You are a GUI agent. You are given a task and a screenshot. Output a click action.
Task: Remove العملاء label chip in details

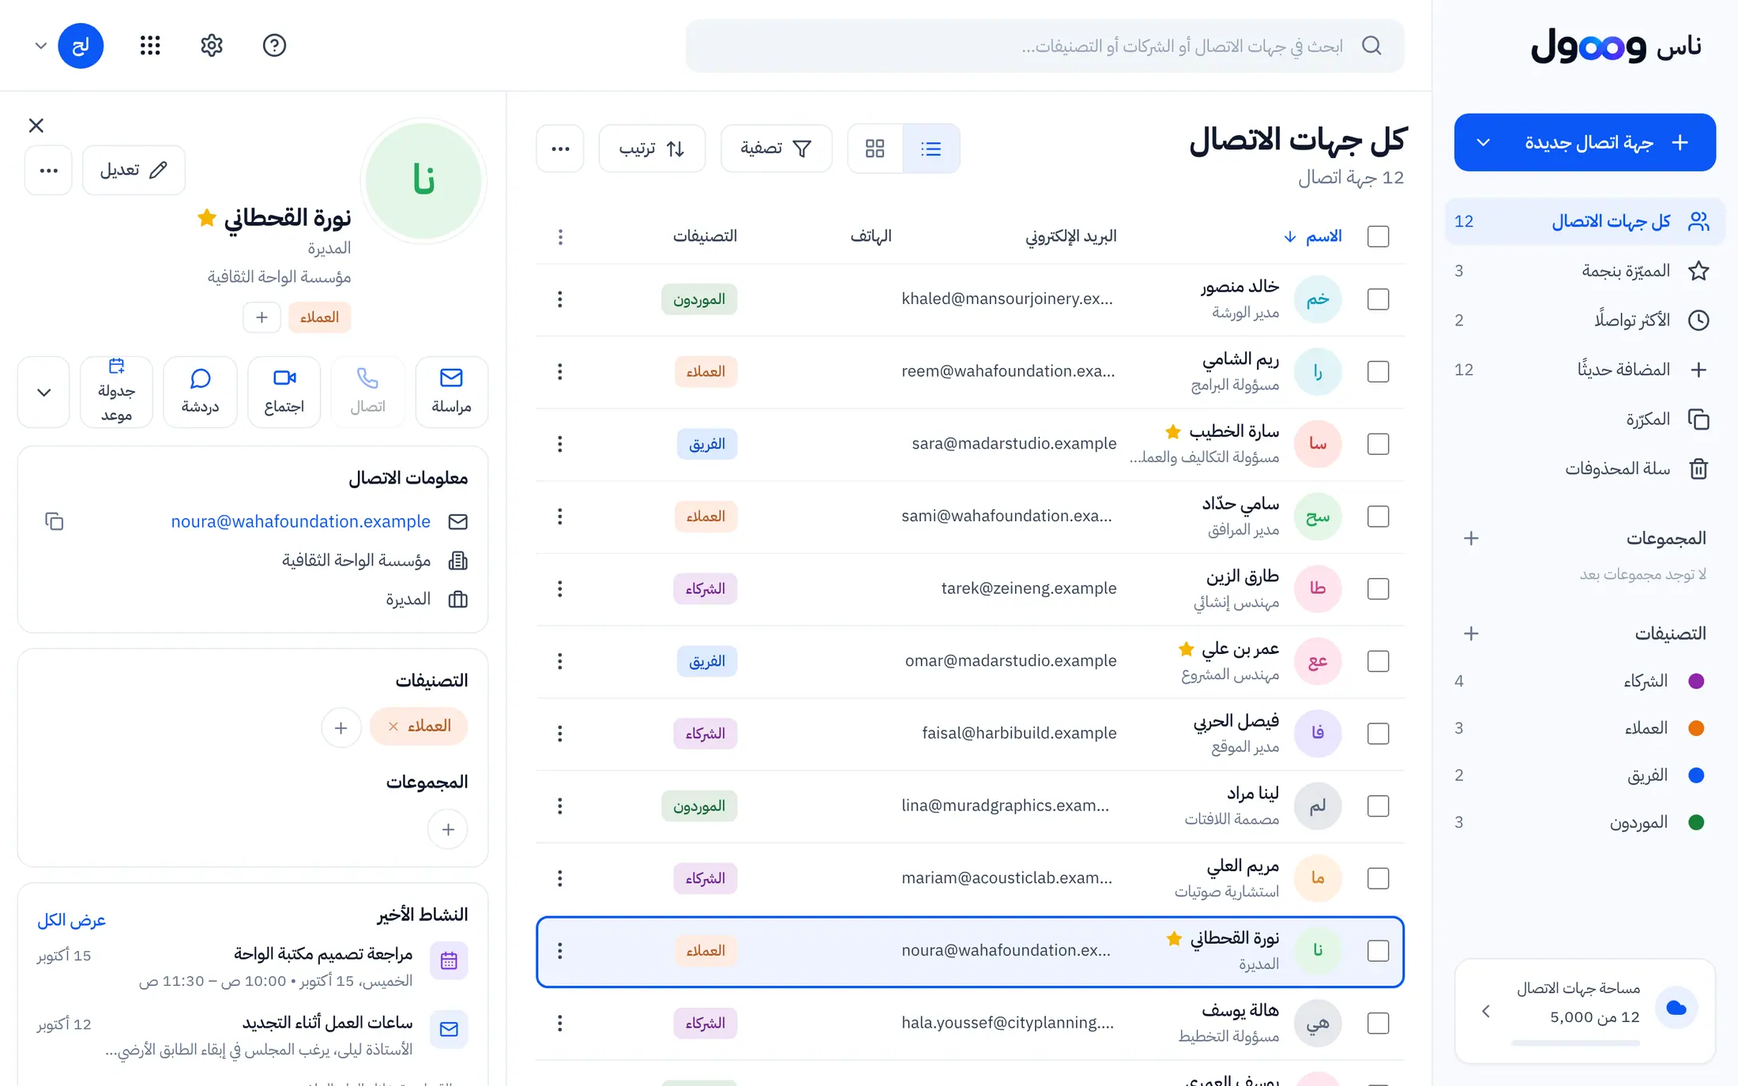(x=393, y=726)
